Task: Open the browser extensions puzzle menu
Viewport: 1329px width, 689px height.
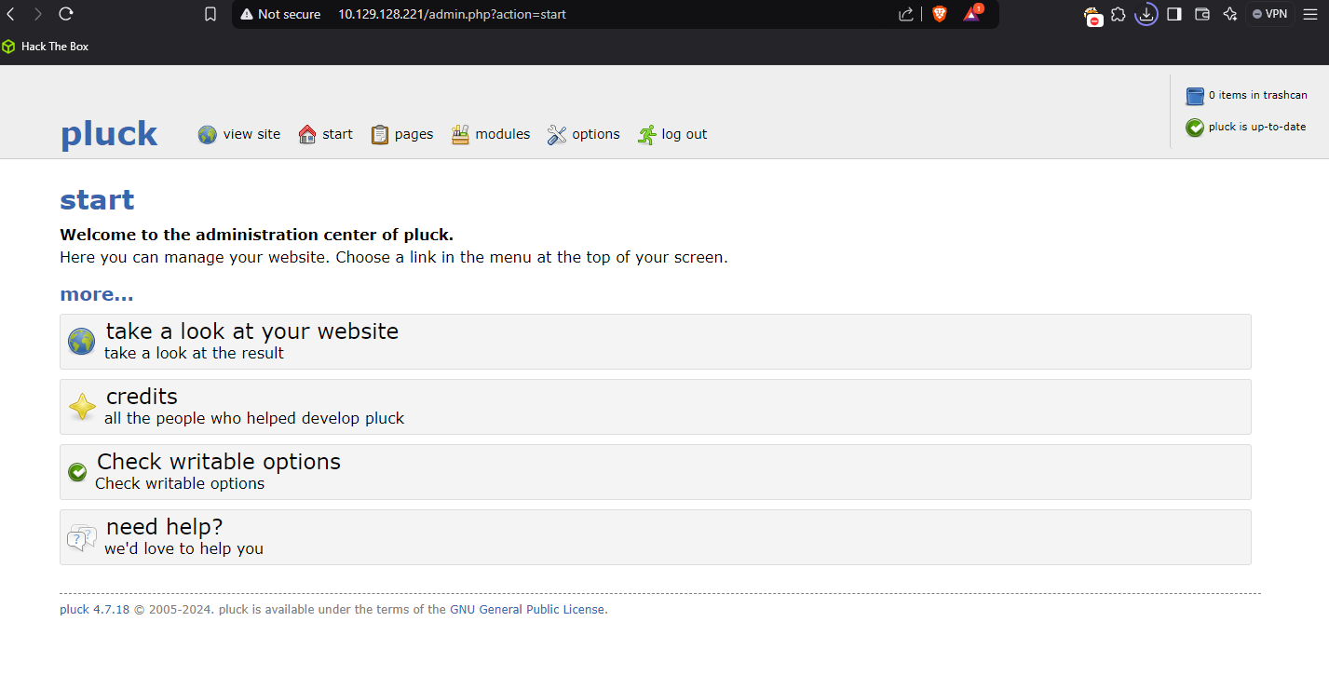Action: click(1119, 14)
